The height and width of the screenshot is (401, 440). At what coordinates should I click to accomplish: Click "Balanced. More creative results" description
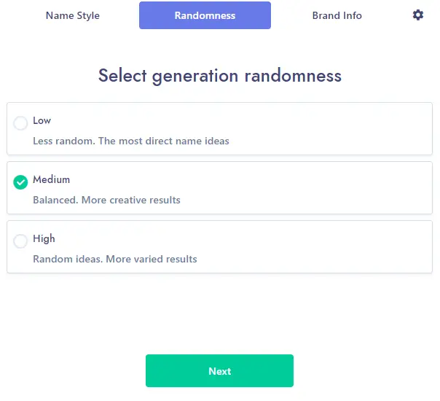pyautogui.click(x=106, y=200)
